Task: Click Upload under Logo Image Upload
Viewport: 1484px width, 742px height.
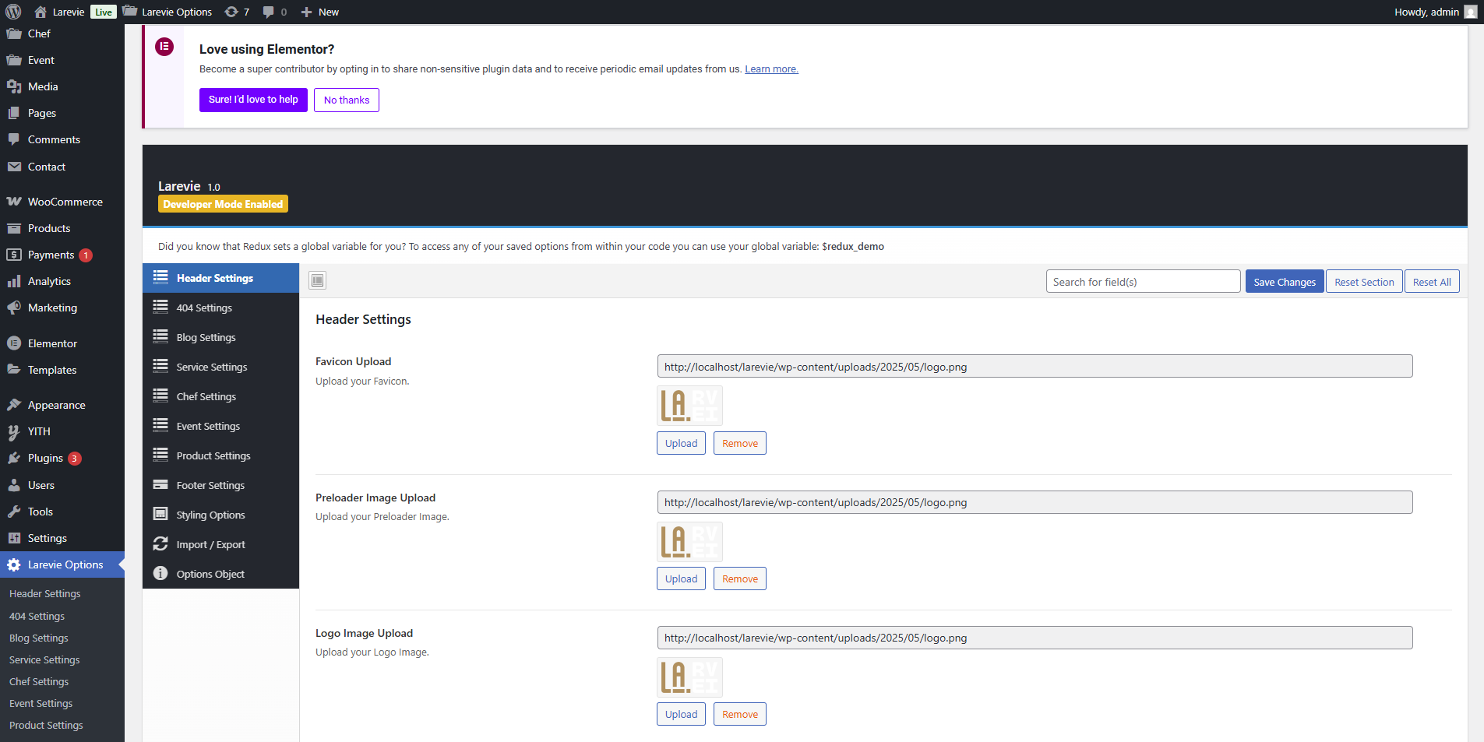Action: coord(681,714)
